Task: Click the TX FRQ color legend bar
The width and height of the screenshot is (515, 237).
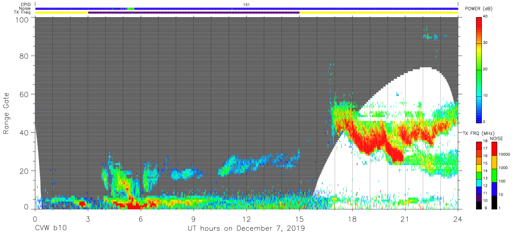Action: (x=479, y=175)
